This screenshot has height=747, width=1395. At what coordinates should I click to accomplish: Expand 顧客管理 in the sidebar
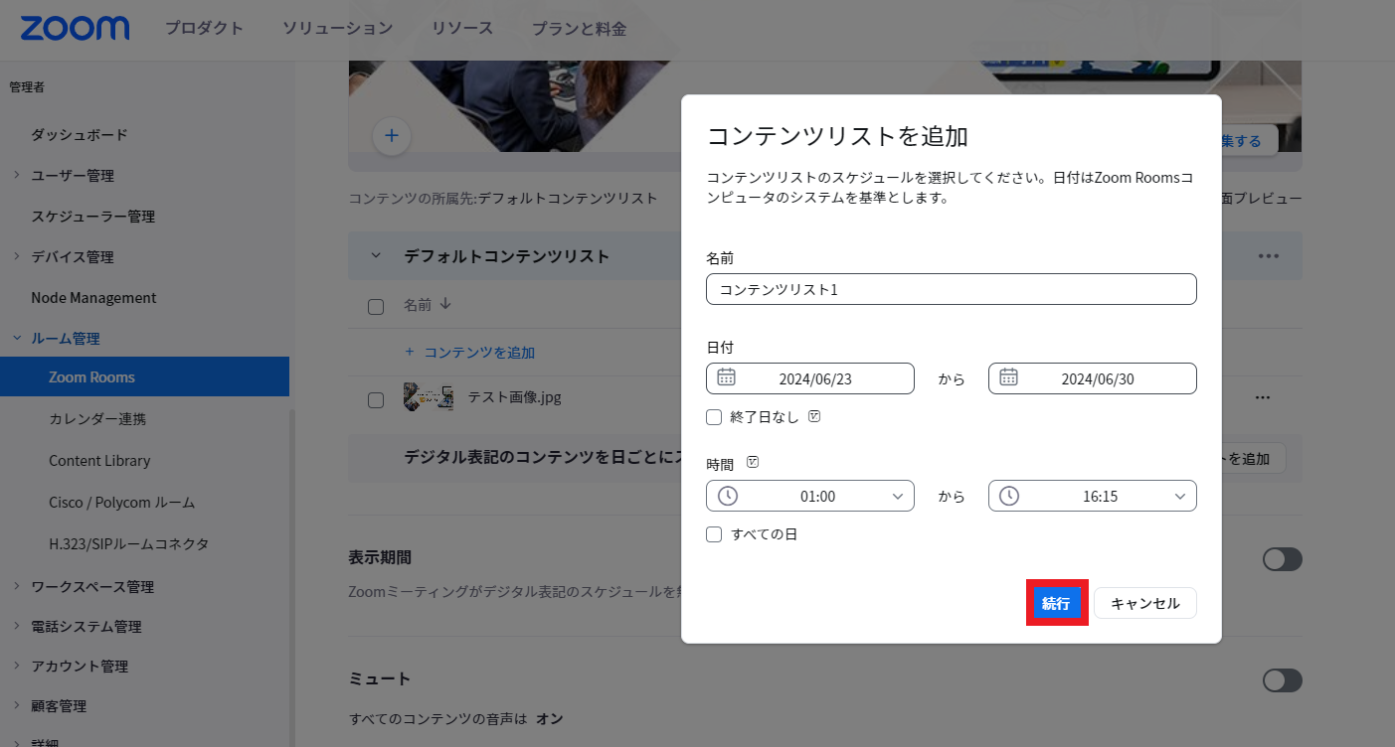point(17,705)
